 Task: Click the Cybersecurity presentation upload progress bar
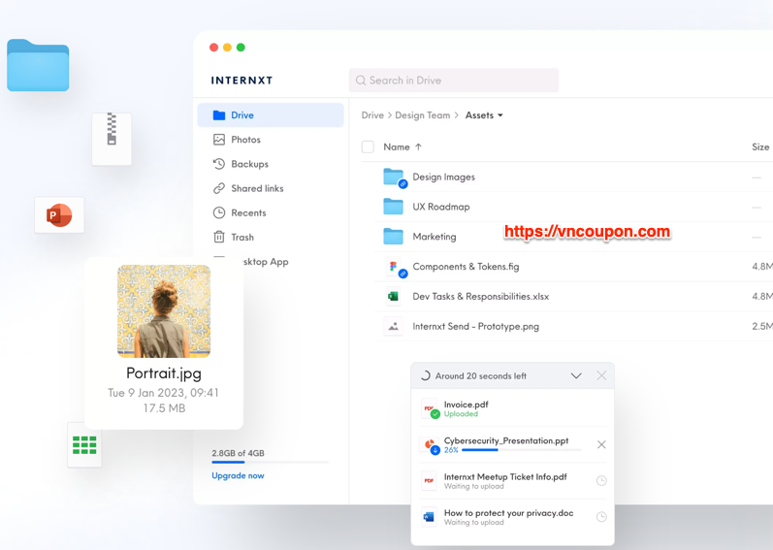(x=521, y=450)
